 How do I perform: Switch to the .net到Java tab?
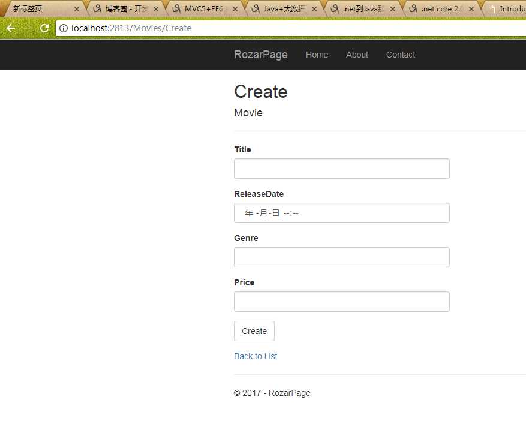[x=362, y=9]
